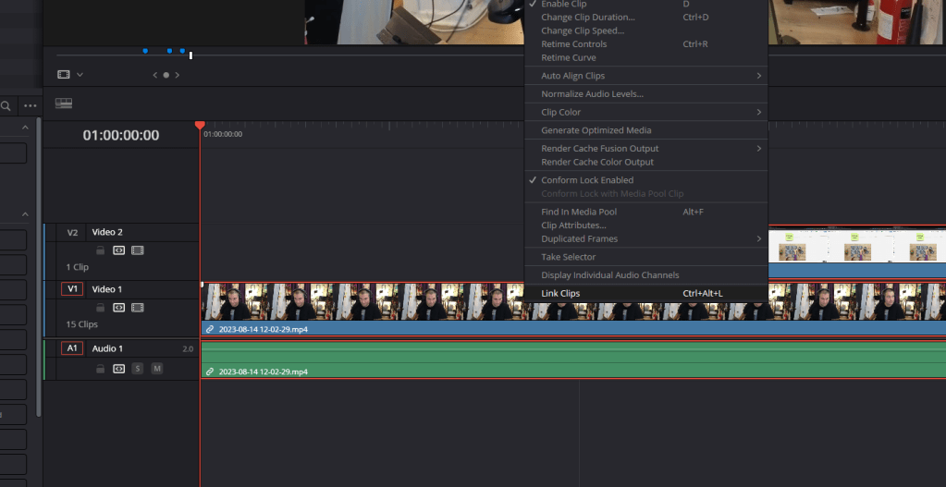This screenshot has height=487, width=946.
Task: Select Render Cache Color Output
Action: [645, 162]
